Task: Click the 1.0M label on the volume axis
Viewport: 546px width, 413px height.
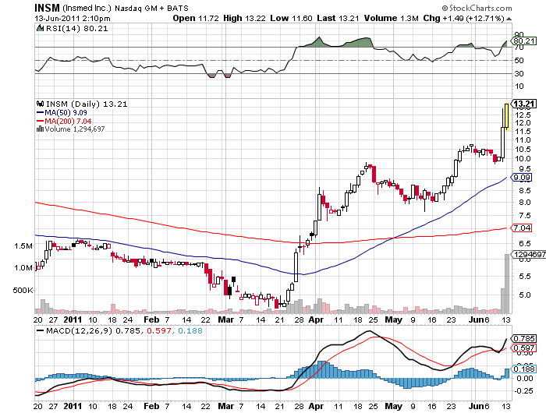Action: (x=23, y=268)
